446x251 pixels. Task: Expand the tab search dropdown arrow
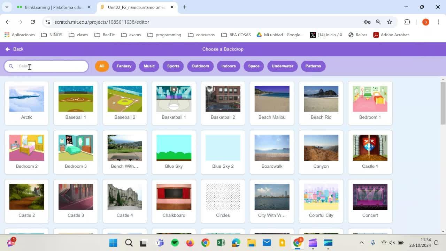(x=7, y=7)
